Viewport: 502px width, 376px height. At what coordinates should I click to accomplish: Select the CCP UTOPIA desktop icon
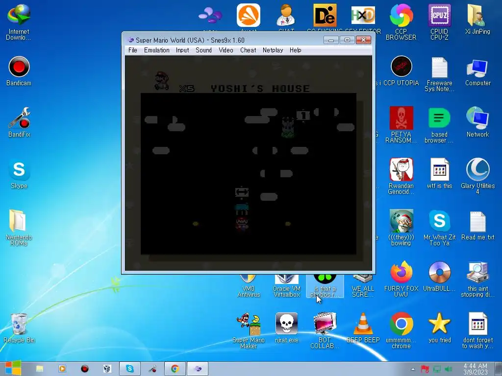click(401, 71)
